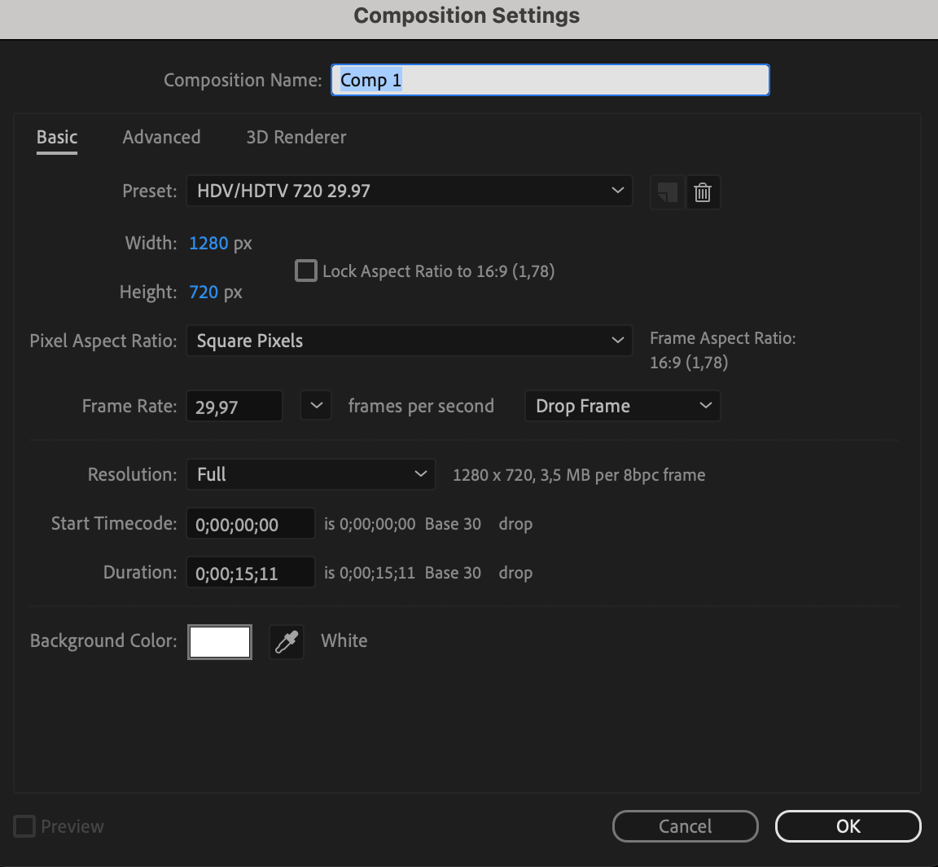Open the Drop Frame timecode dropdown
Viewport: 938px width, 867px height.
pos(622,406)
